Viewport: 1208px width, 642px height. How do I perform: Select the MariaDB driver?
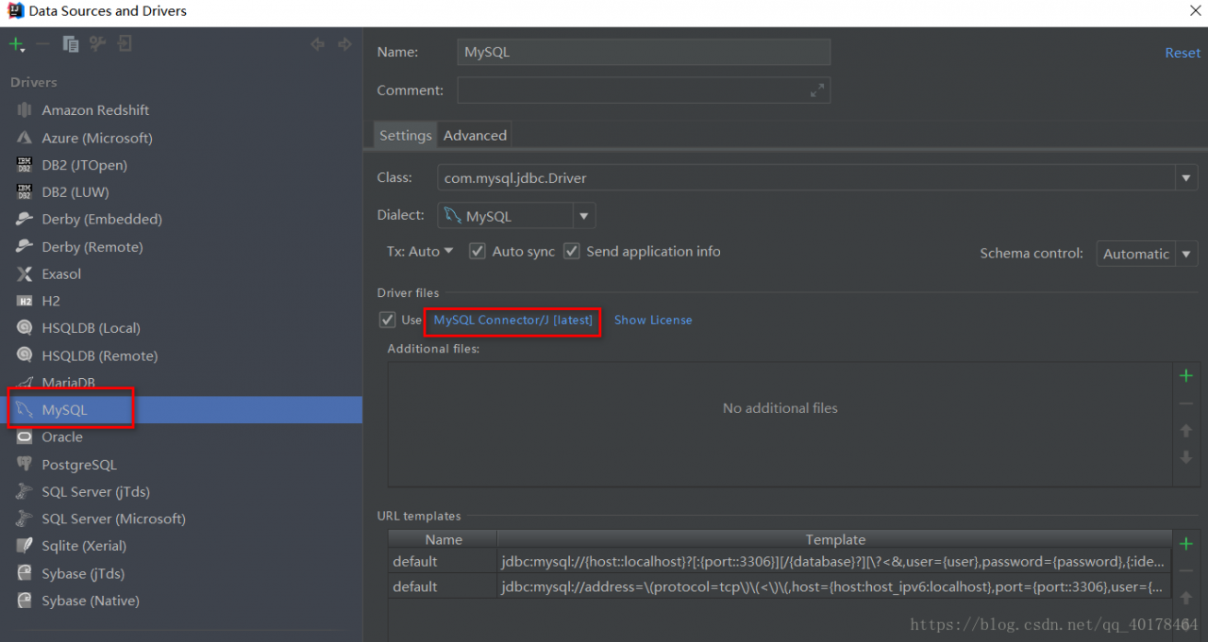(x=181, y=383)
